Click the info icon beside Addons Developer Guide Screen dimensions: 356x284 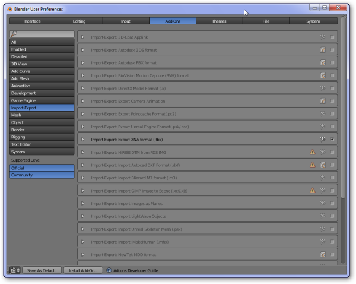pyautogui.click(x=109, y=270)
